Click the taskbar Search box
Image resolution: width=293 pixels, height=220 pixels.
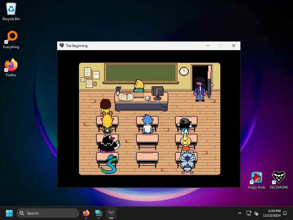point(48,213)
